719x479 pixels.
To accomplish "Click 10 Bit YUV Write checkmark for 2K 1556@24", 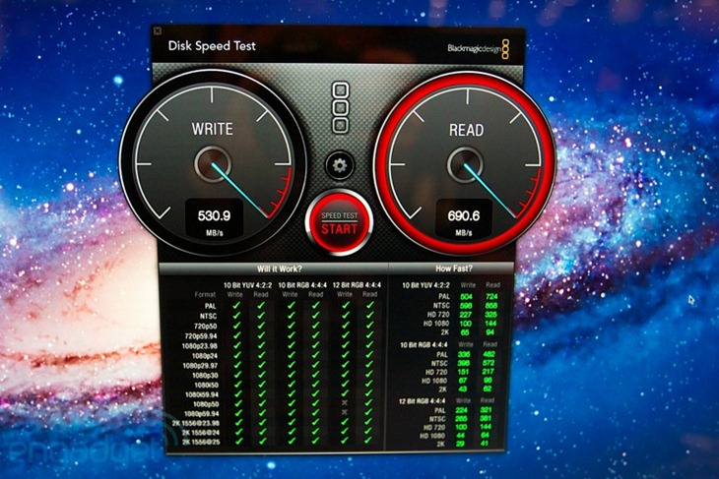I will [x=238, y=432].
